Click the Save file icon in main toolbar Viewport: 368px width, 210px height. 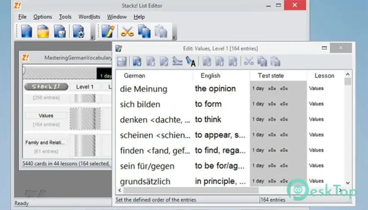pos(60,31)
